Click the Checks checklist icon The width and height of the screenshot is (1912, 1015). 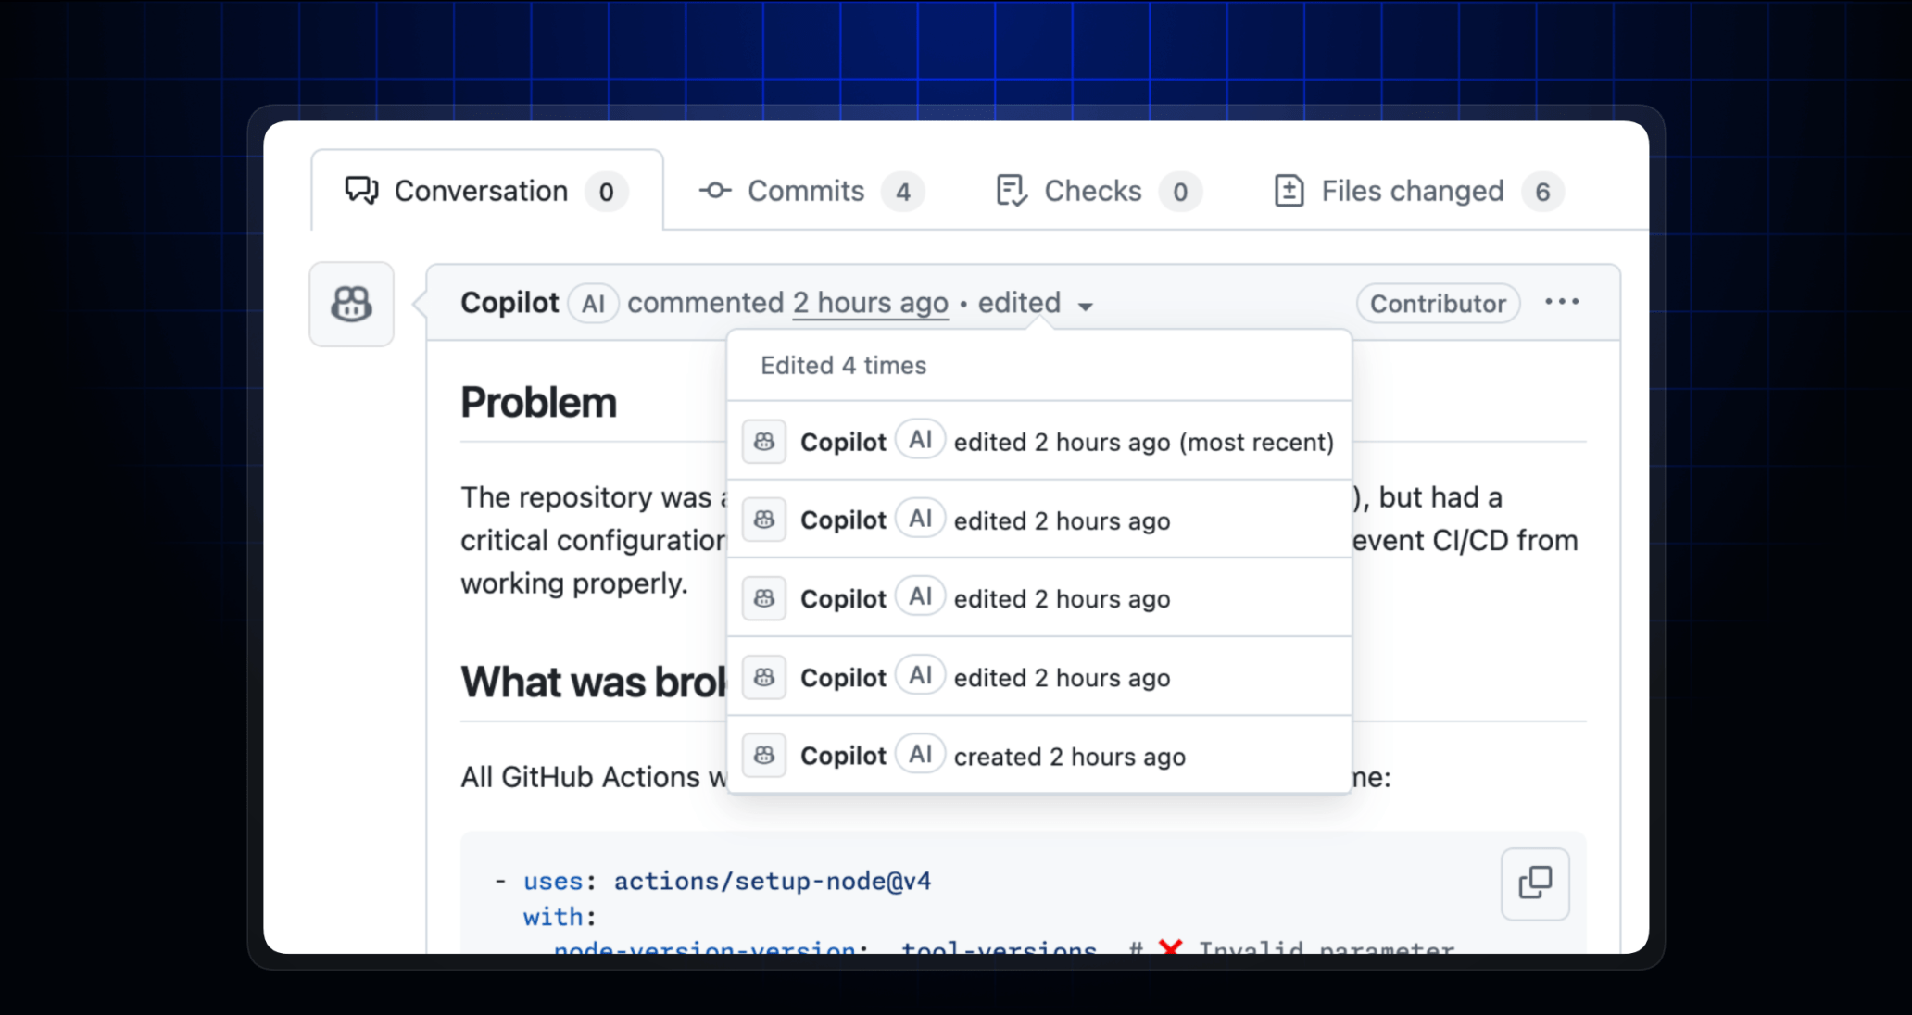point(1011,191)
